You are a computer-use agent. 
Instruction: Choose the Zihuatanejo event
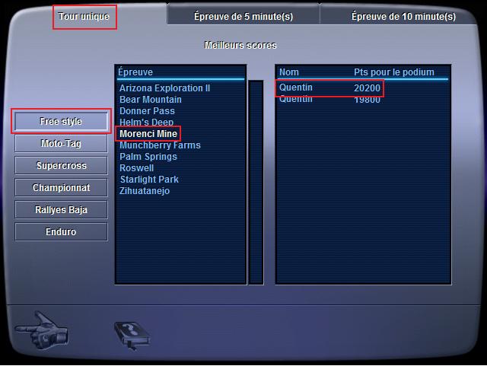(145, 191)
